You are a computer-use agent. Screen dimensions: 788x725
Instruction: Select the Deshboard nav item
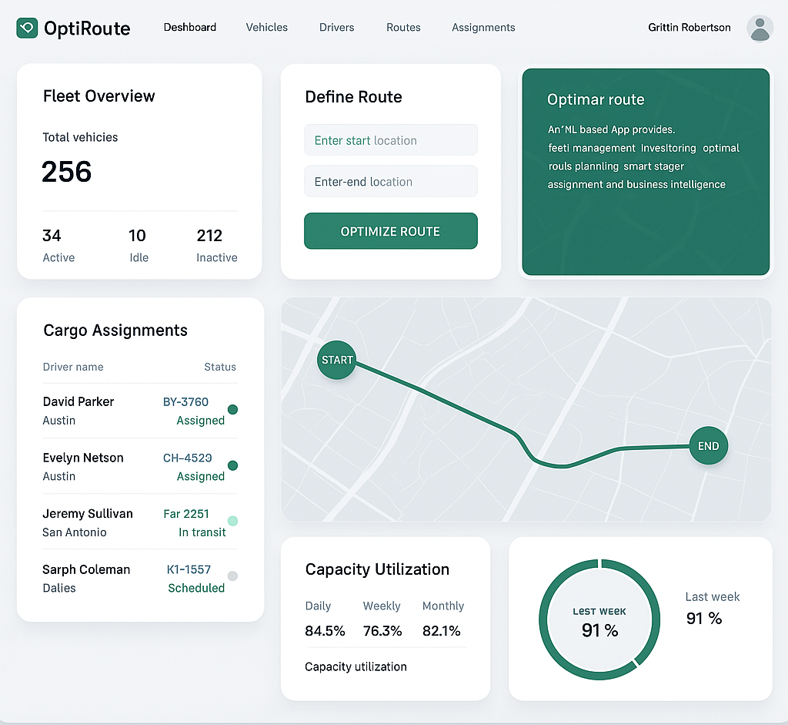pyautogui.click(x=189, y=28)
